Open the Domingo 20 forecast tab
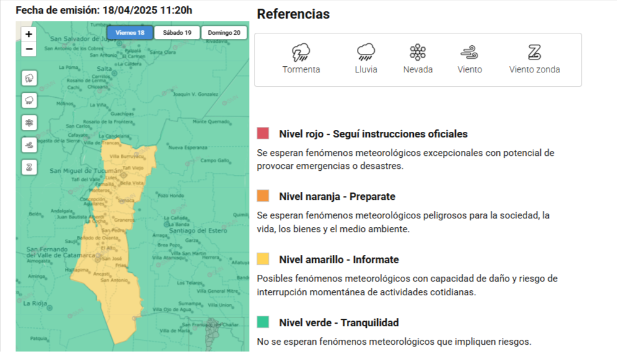Viewport: 617px width, 354px height. 224,33
